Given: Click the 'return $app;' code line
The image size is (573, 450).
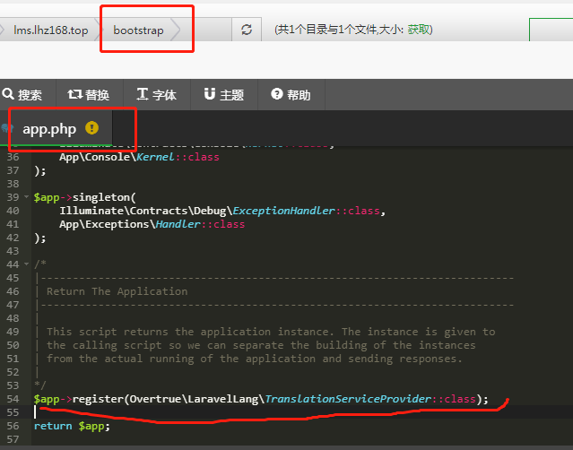Looking at the screenshot, I should pyautogui.click(x=72, y=426).
